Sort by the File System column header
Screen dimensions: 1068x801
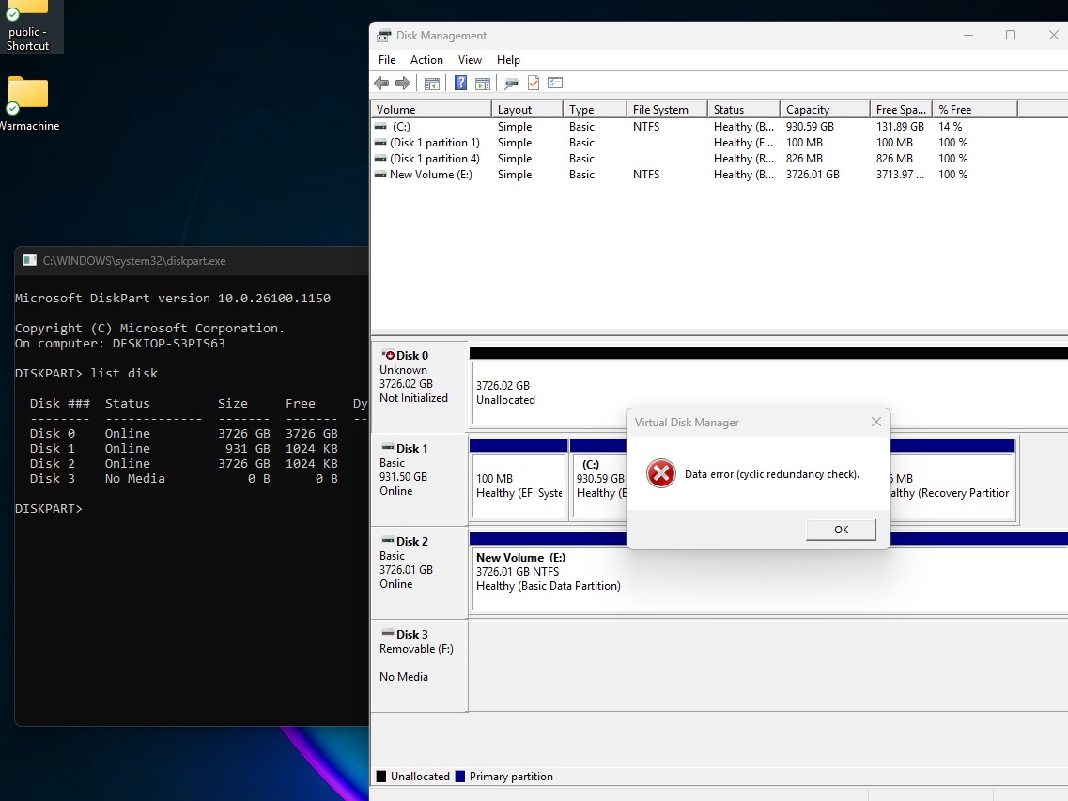(660, 110)
